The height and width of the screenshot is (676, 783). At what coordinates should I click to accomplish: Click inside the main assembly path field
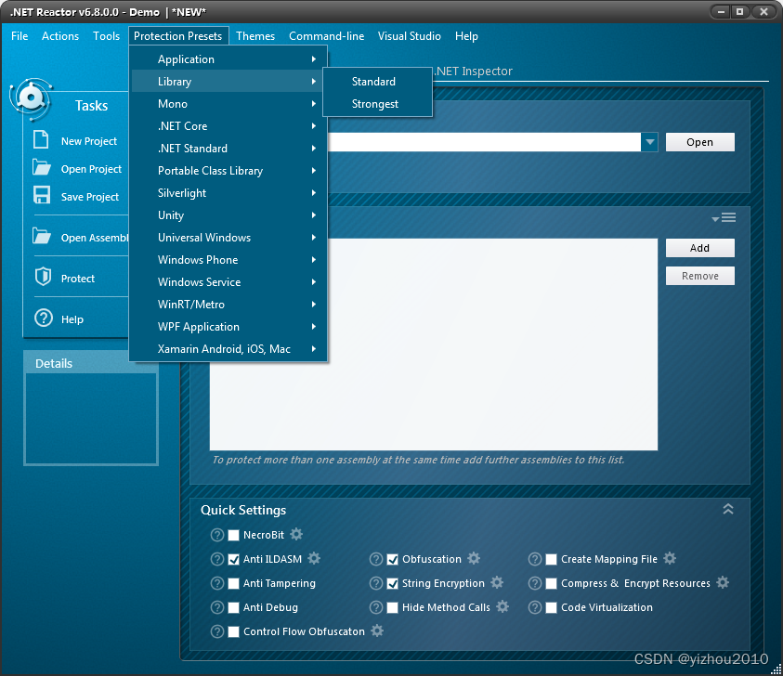tap(484, 142)
